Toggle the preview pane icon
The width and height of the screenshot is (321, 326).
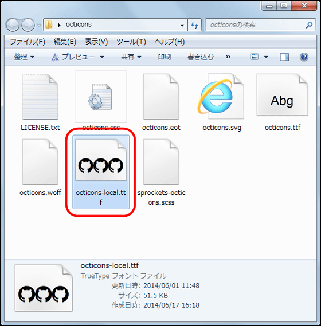pos(284,57)
